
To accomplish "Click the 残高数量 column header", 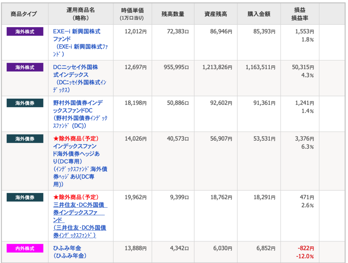I will [173, 14].
